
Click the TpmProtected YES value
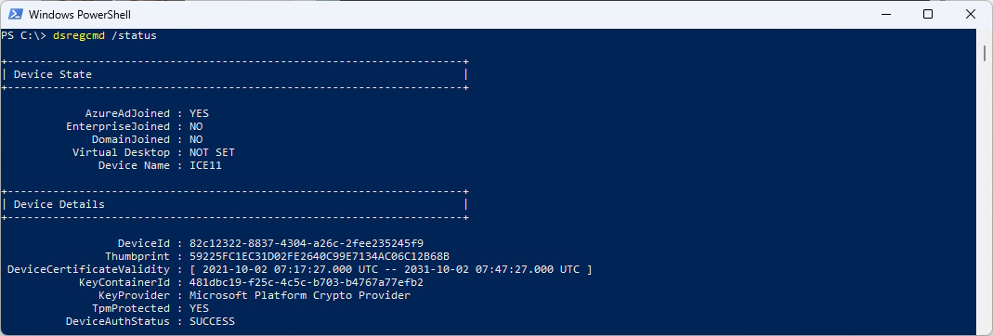point(199,308)
